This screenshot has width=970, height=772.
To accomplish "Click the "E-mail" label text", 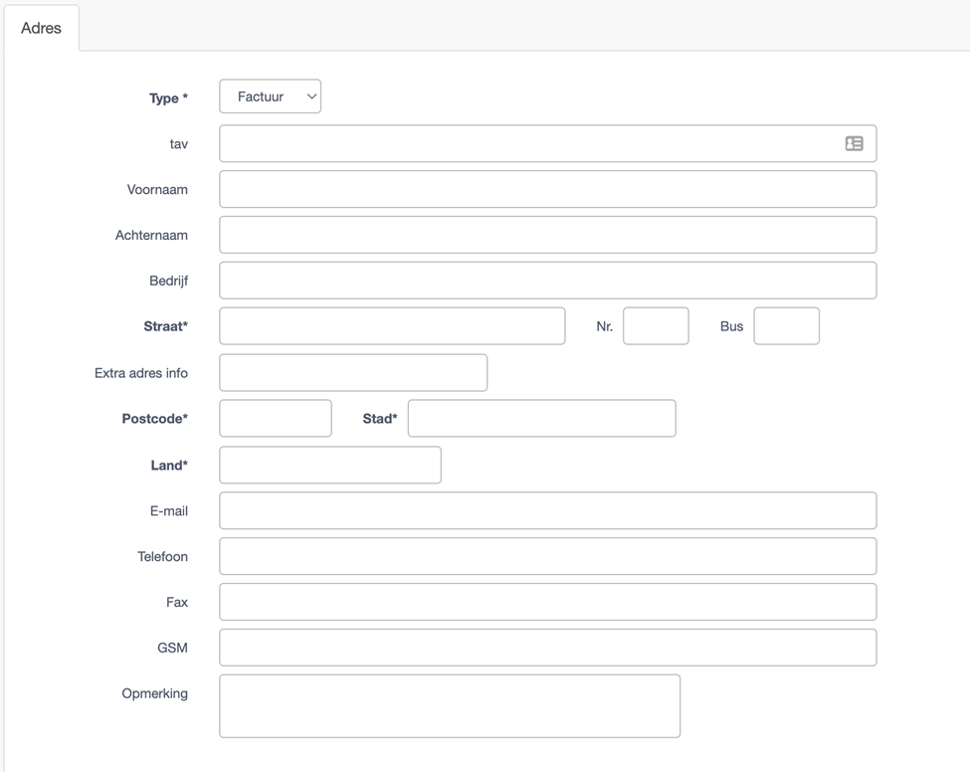I will pyautogui.click(x=169, y=511).
